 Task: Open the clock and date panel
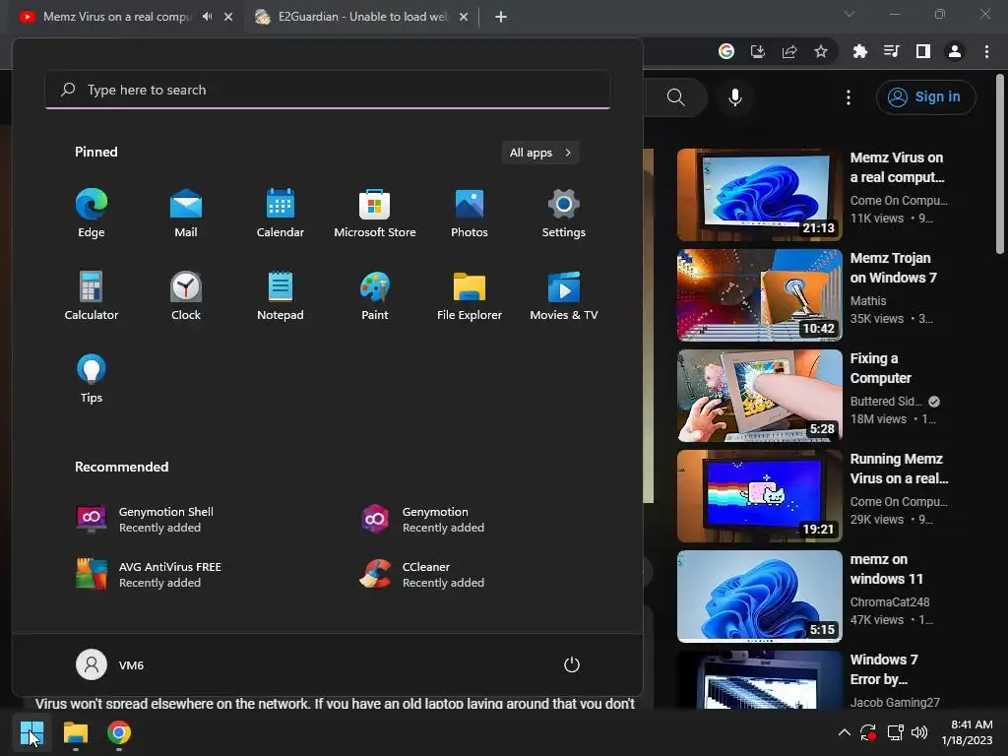tap(967, 732)
